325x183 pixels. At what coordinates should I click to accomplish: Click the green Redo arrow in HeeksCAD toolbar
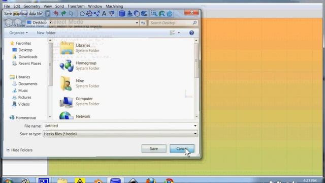[x=63, y=14]
